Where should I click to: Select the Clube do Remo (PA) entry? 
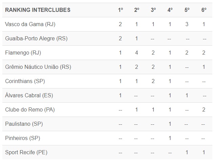(30, 109)
